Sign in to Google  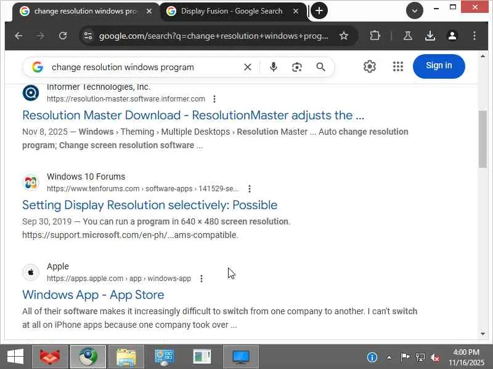click(439, 66)
